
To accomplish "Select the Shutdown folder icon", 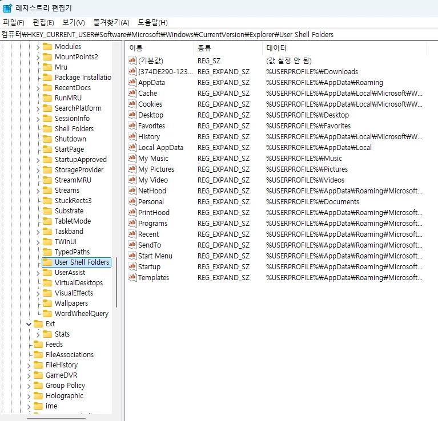I will pyautogui.click(x=47, y=139).
